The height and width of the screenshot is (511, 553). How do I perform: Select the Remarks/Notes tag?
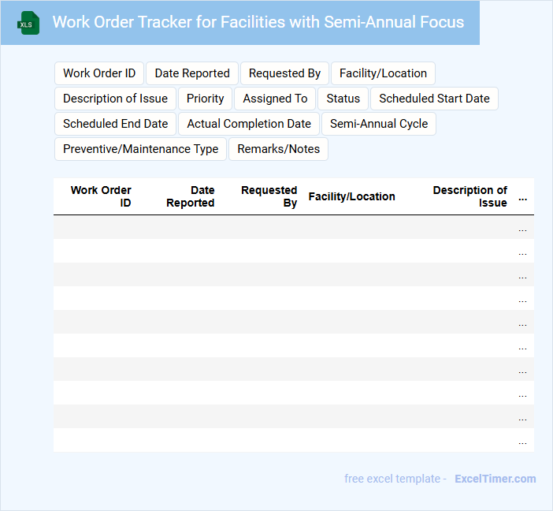click(278, 149)
